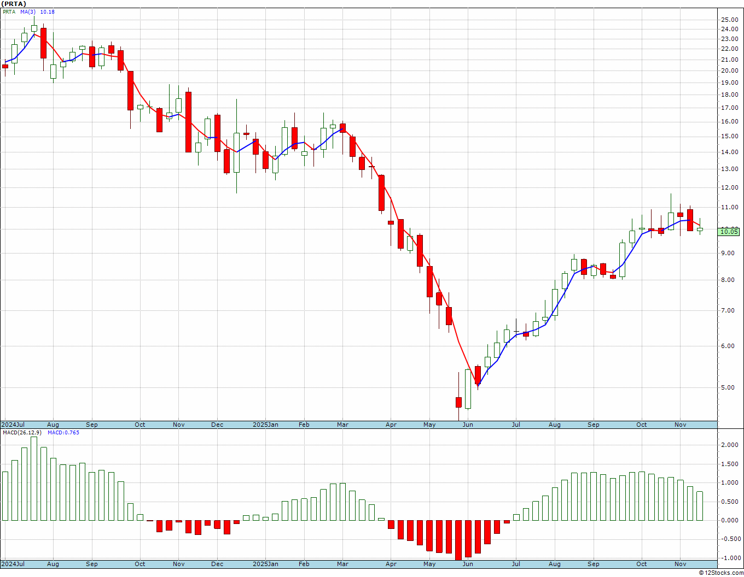
Task: Click the 12.00 price axis label
Action: coord(730,188)
